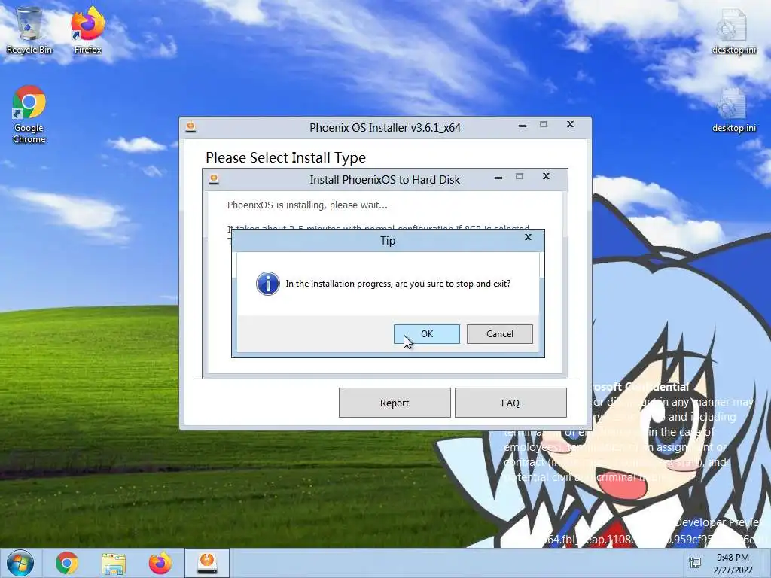Image resolution: width=771 pixels, height=578 pixels.
Task: Click the 'Tip' dialog title
Action: pos(388,240)
